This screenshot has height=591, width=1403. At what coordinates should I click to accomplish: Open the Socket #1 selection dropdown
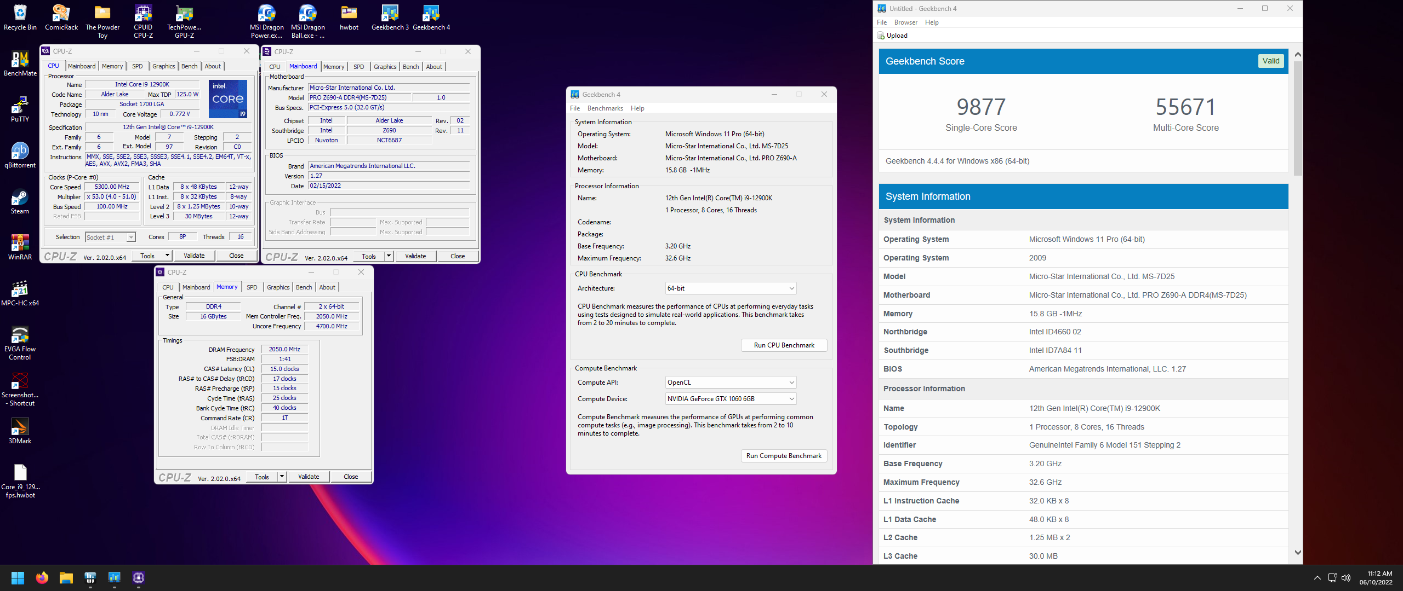(110, 237)
